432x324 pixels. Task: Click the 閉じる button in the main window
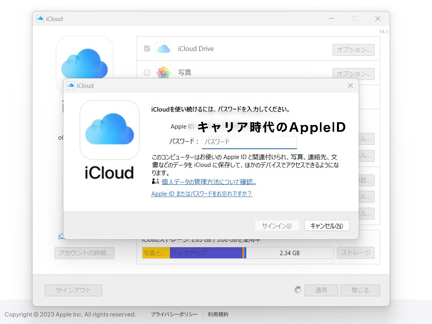click(x=360, y=290)
